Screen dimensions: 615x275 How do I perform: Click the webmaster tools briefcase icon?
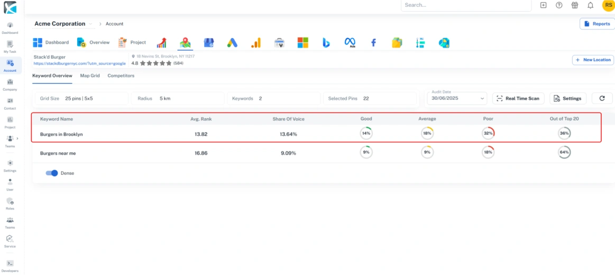[279, 43]
